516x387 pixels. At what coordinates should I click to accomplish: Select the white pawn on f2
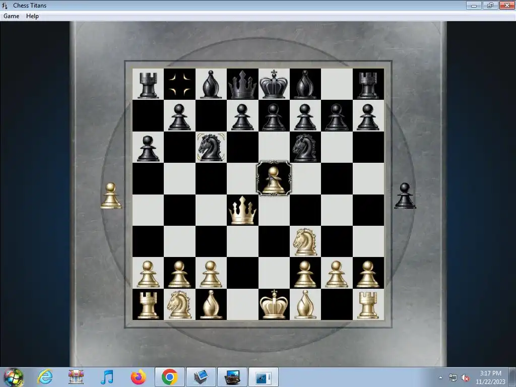(305, 274)
